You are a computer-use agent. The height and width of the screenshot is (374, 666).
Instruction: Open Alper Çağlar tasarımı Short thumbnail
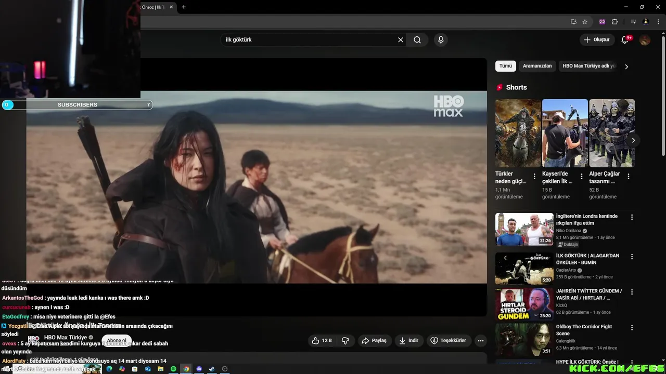click(612, 133)
